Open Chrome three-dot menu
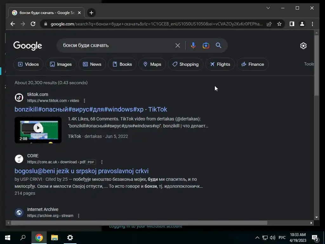Viewport: 325px width, 244px height. pos(312,24)
